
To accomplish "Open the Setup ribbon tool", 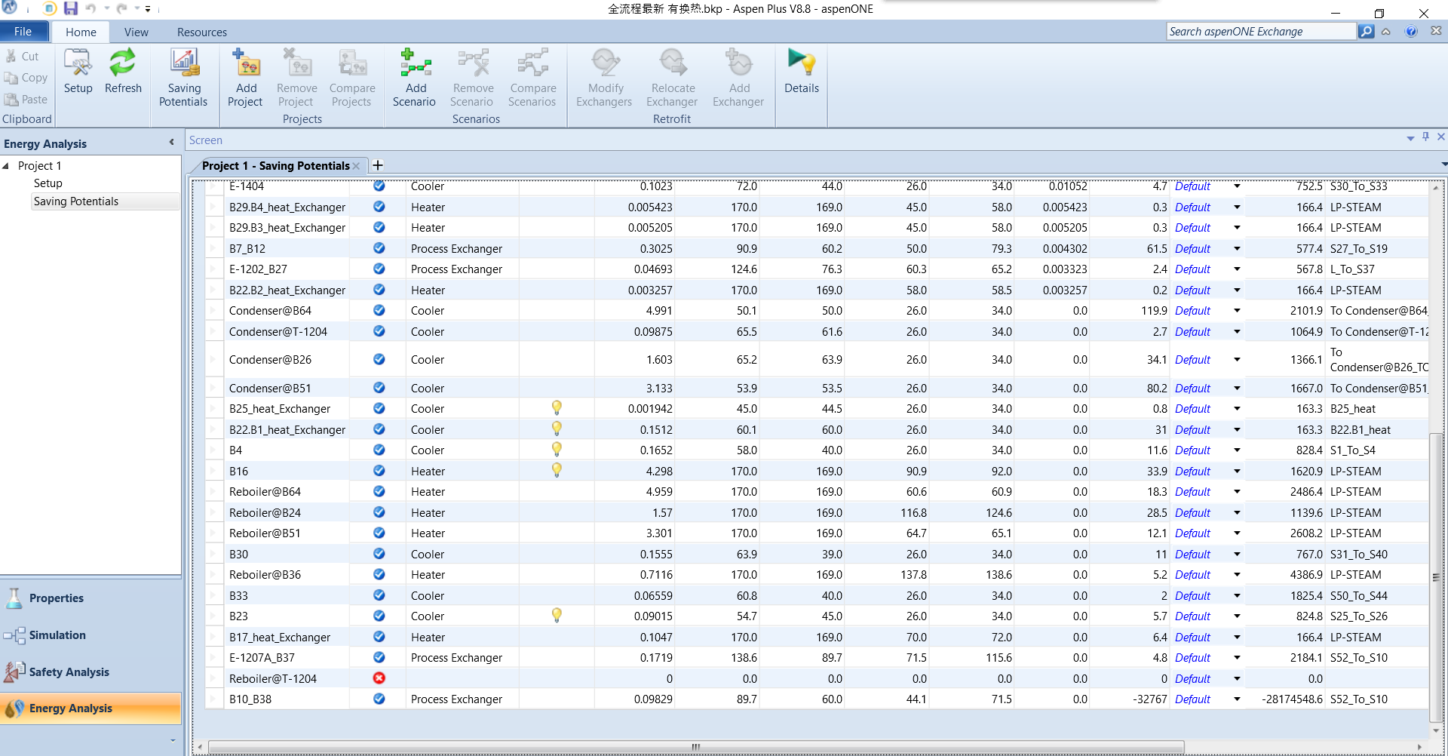I will 78,72.
